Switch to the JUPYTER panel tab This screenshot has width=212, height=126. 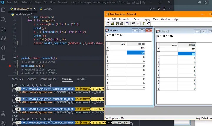[81, 79]
